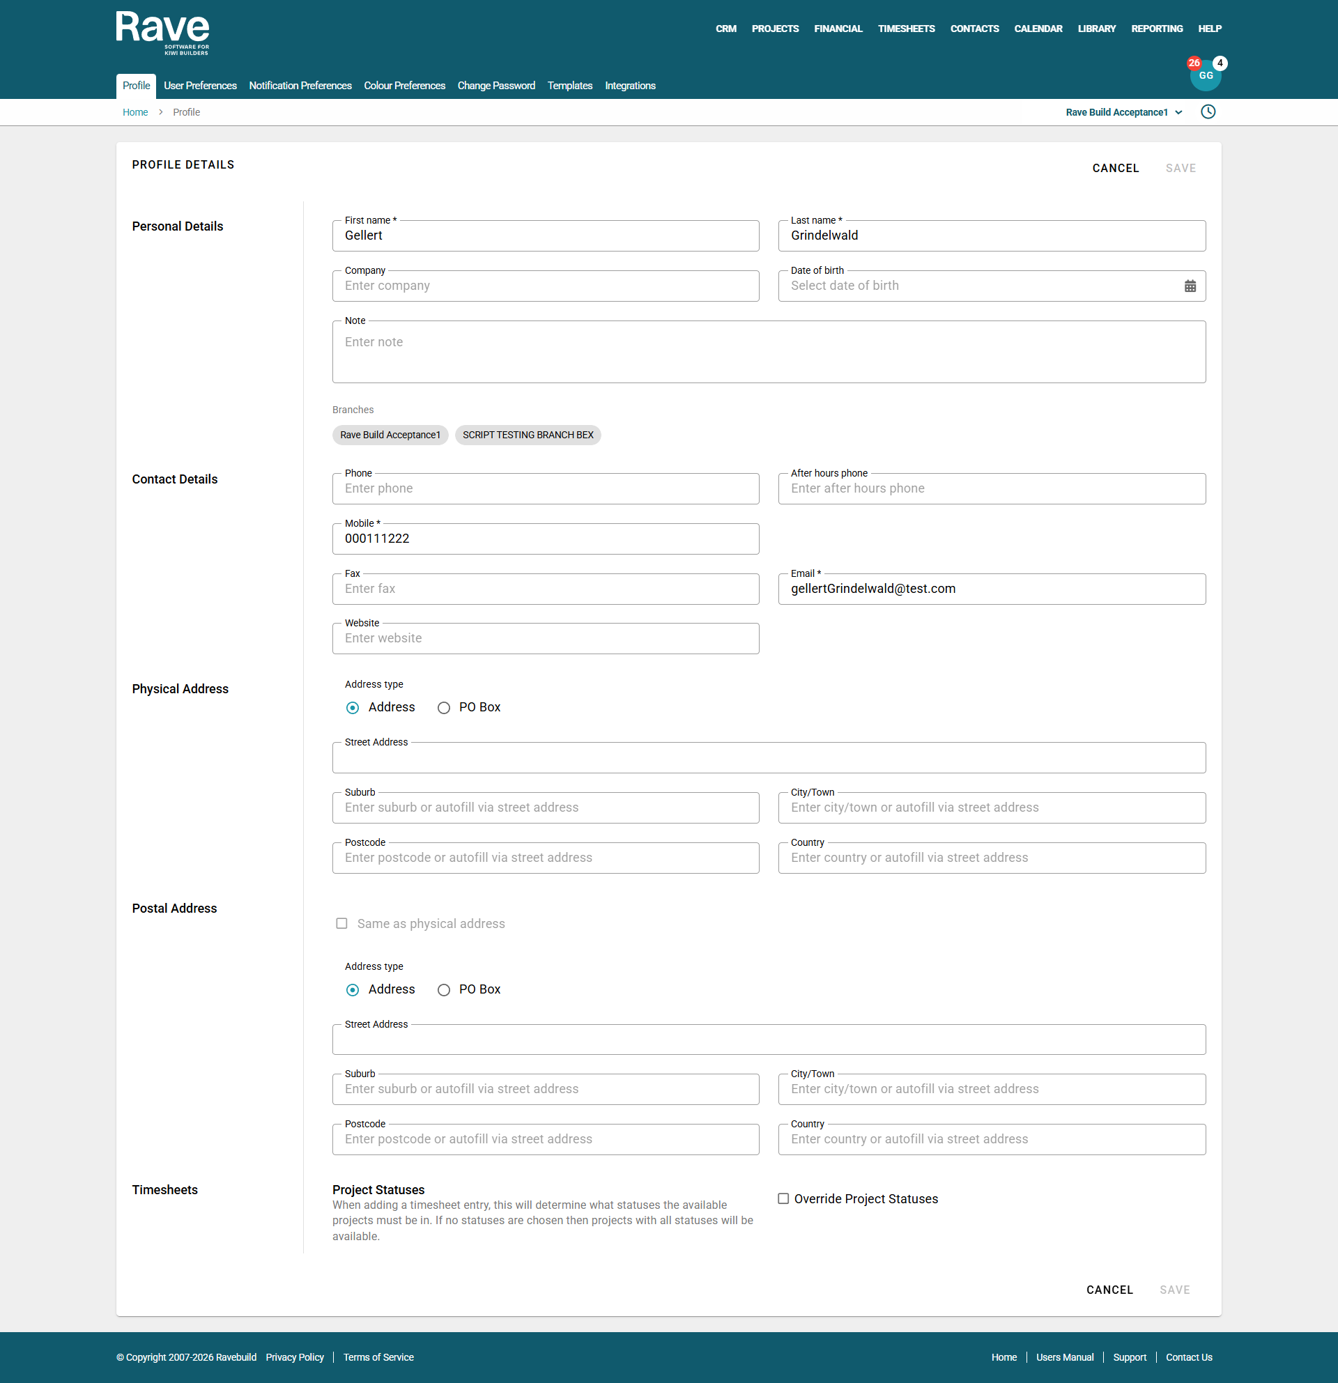Open the FINANCIAL menu

[x=838, y=29]
